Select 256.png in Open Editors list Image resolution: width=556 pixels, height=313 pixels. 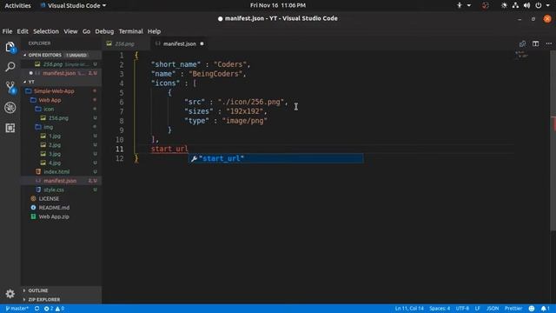[x=61, y=64]
